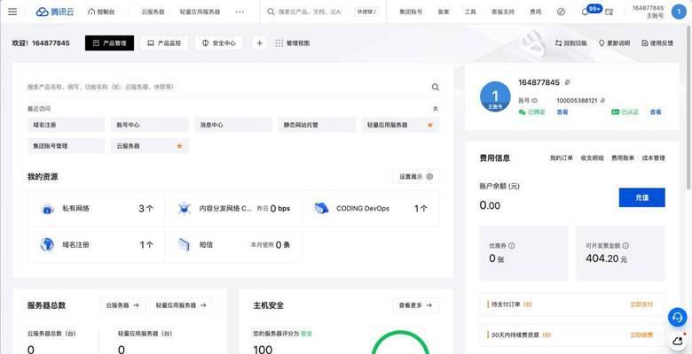Click the blue 充值 recharge button
This screenshot has width=692, height=354.
click(x=641, y=197)
